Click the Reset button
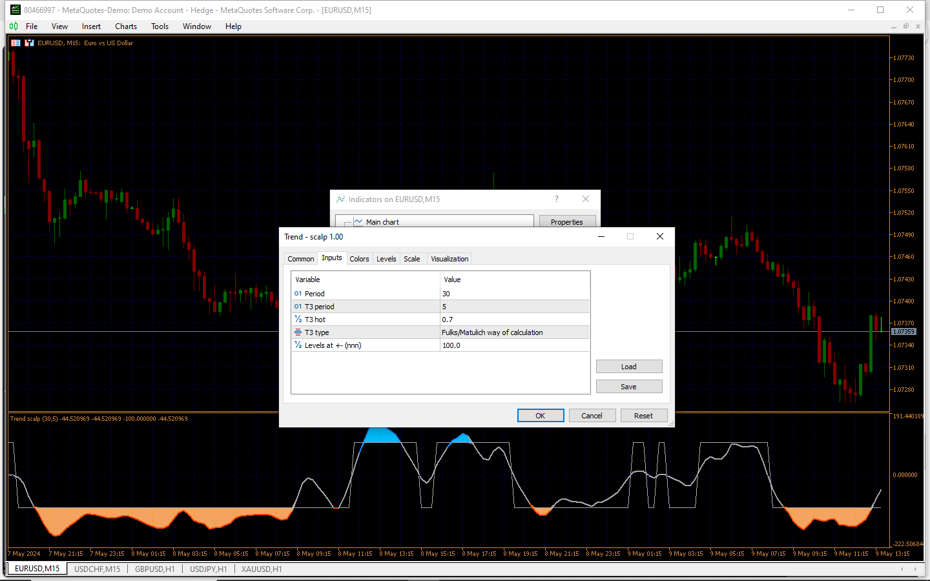 (644, 416)
